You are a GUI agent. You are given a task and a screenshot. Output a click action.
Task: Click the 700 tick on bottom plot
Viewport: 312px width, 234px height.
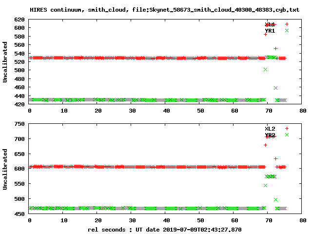[x=19, y=139]
